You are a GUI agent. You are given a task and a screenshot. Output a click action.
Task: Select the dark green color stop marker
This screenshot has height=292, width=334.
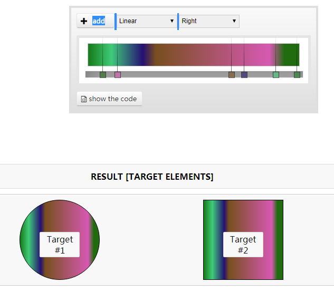point(103,75)
